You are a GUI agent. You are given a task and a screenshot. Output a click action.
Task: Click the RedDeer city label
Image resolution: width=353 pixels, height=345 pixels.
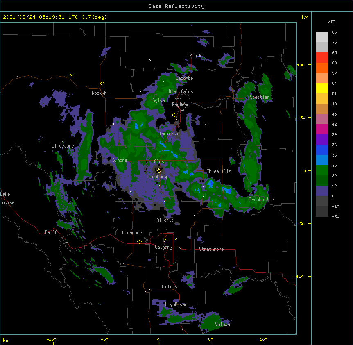(x=180, y=104)
